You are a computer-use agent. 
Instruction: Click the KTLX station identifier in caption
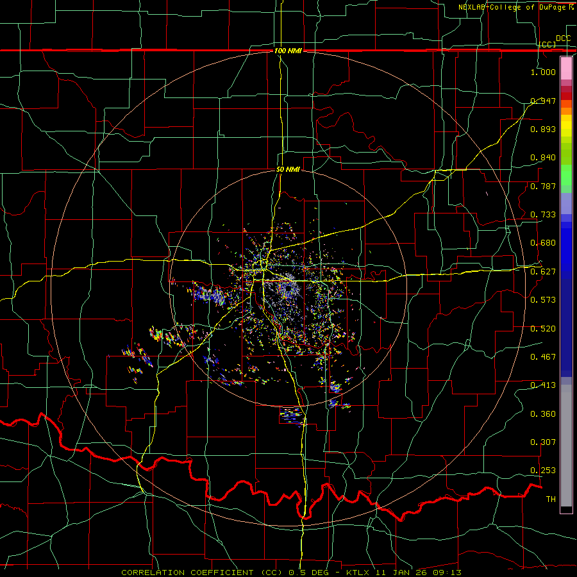click(x=360, y=573)
